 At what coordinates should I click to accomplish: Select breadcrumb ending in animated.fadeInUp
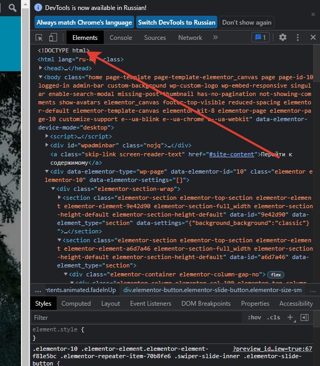click(x=81, y=290)
